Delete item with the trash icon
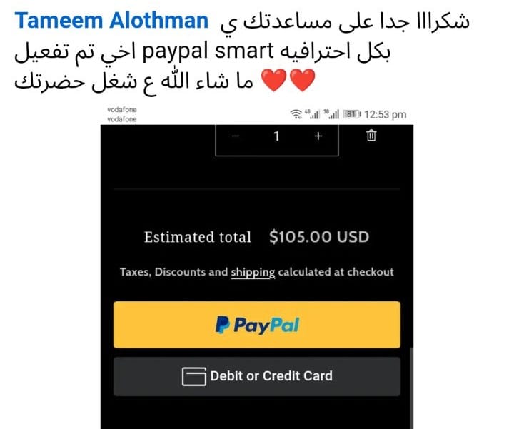514x429 pixels. click(x=371, y=136)
